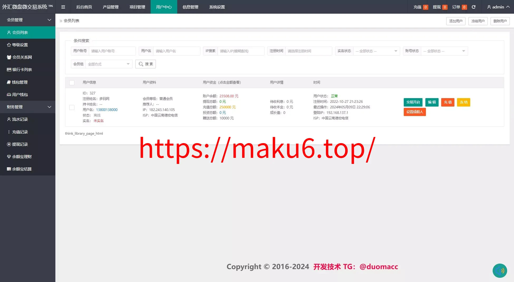Open 流水记录 sidebar item

click(28, 119)
